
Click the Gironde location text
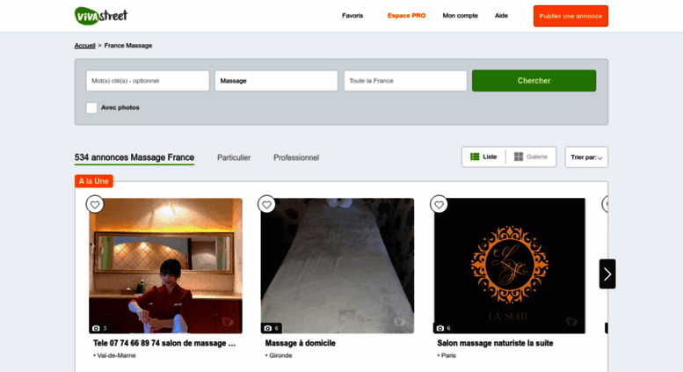tap(280, 355)
